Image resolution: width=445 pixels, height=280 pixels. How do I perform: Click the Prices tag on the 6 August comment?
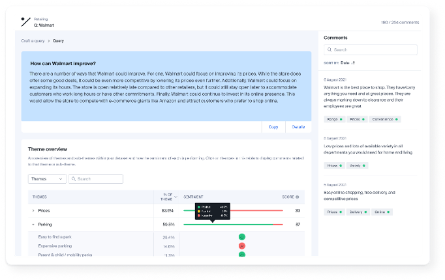(x=357, y=119)
